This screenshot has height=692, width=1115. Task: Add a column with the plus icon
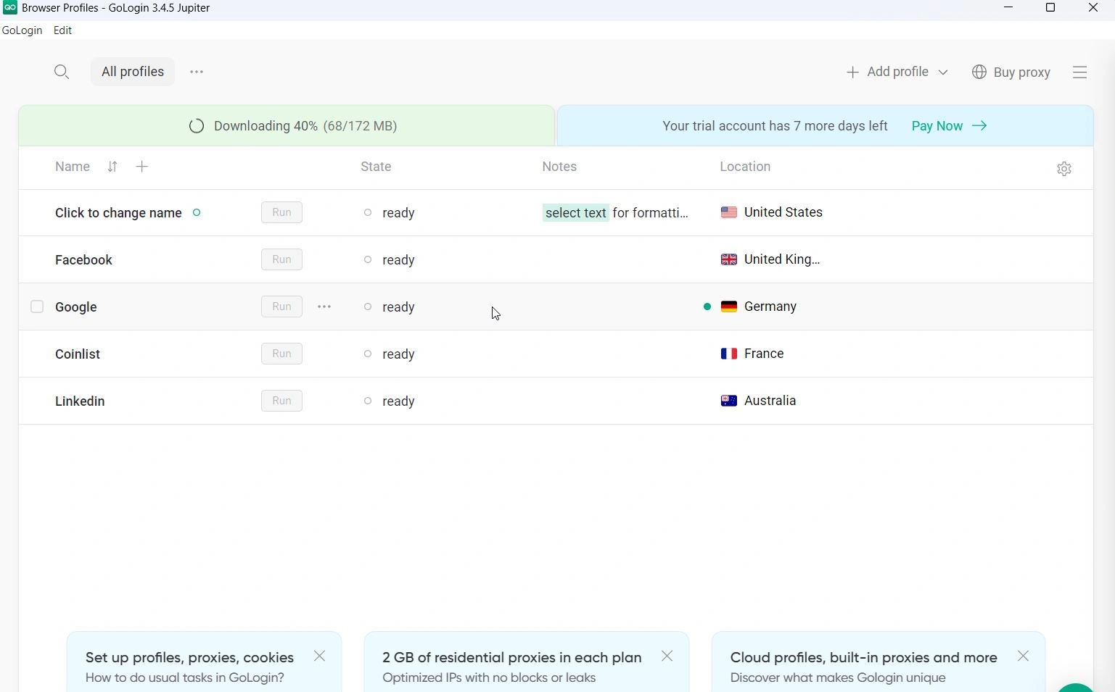(x=142, y=167)
